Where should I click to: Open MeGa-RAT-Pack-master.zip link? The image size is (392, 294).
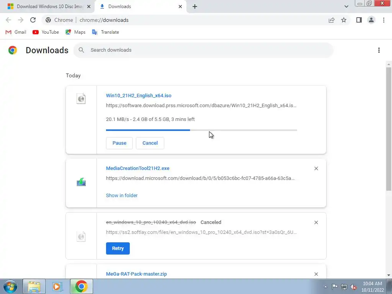tap(136, 274)
